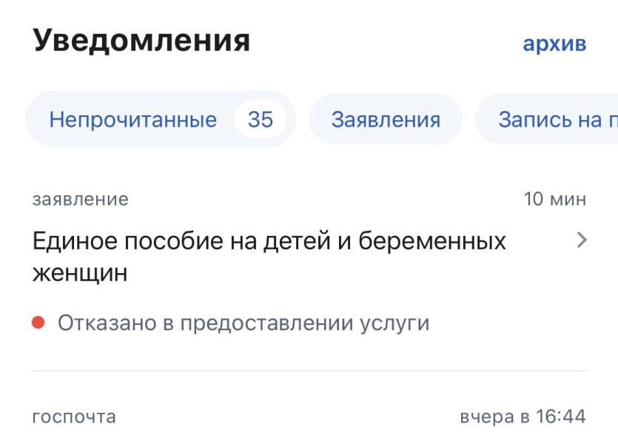
Task: Switch to the Заявления filter
Action: tap(386, 120)
